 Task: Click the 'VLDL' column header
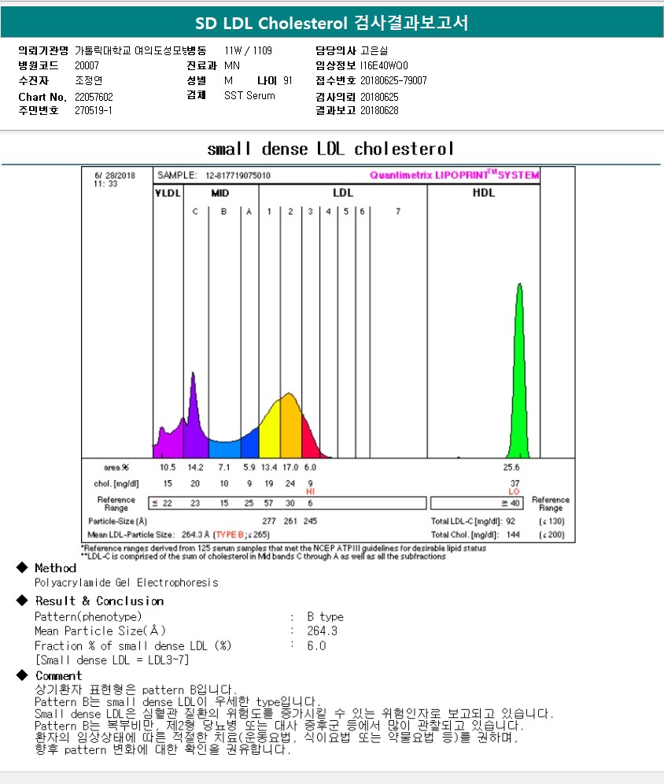(x=168, y=193)
